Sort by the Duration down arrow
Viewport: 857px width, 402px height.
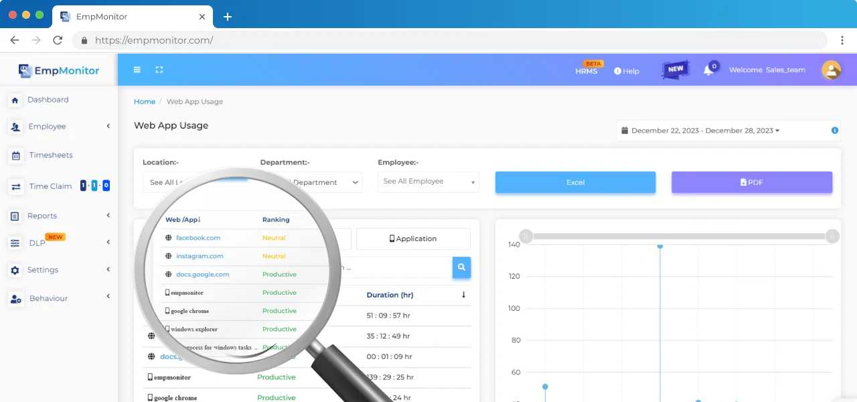click(x=463, y=295)
